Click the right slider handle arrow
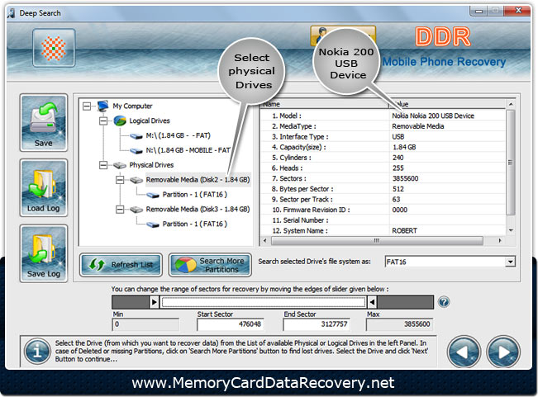Screen dimensions: 538x397 pos(372,302)
